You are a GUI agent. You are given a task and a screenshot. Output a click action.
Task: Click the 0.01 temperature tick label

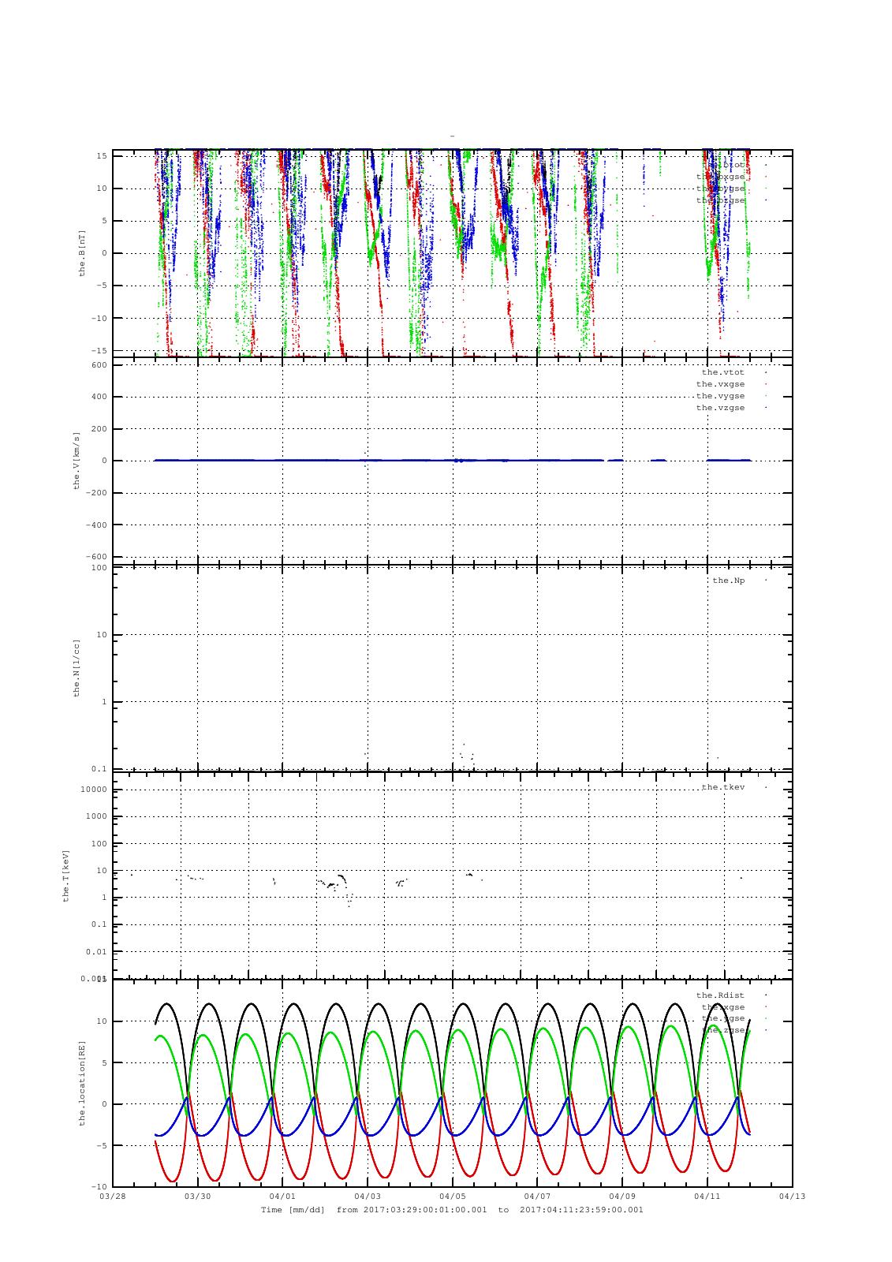96,952
